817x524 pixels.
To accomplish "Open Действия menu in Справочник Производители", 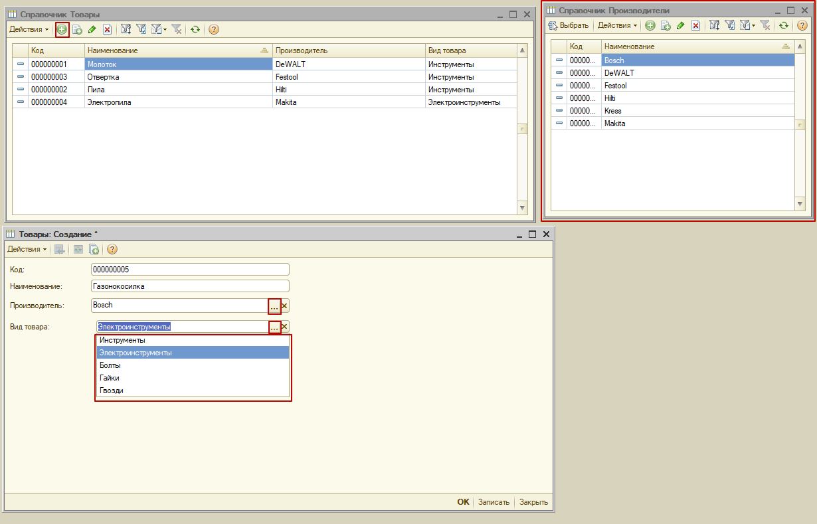I will point(617,25).
